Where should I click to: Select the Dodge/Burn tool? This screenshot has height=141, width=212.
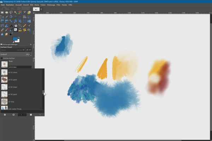coord(11,34)
